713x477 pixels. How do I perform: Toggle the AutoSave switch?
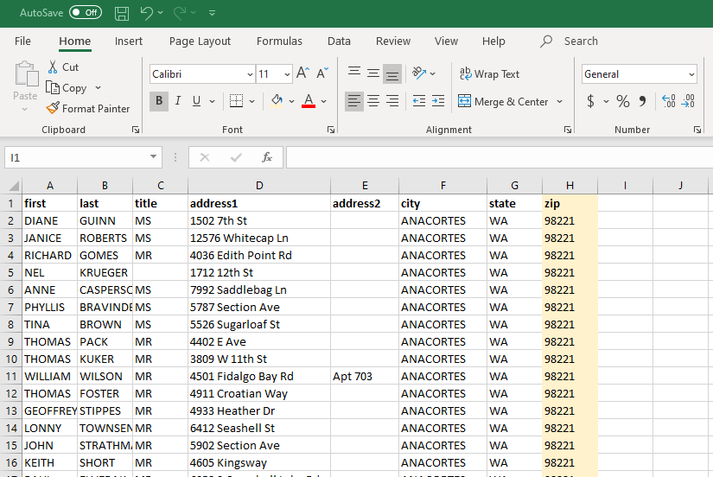point(86,13)
